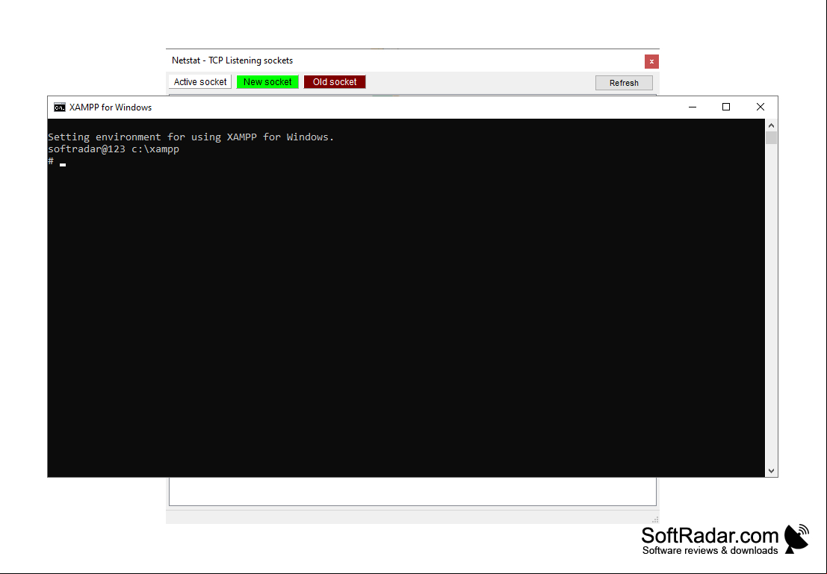The width and height of the screenshot is (827, 574).
Task: Click the 'softradar@123 c:\xampp' prompt line
Action: click(x=114, y=149)
